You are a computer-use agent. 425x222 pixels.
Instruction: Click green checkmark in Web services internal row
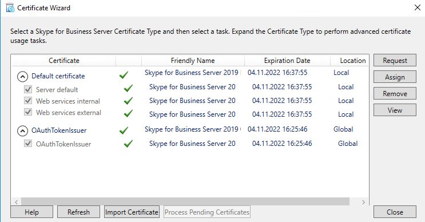coord(128,101)
